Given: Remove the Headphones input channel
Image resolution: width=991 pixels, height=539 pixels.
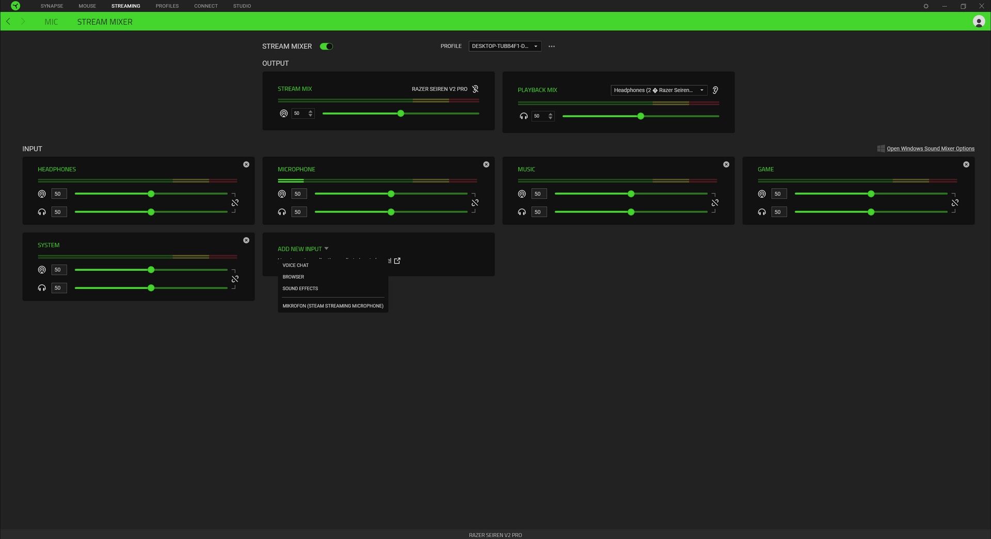Looking at the screenshot, I should pyautogui.click(x=246, y=165).
